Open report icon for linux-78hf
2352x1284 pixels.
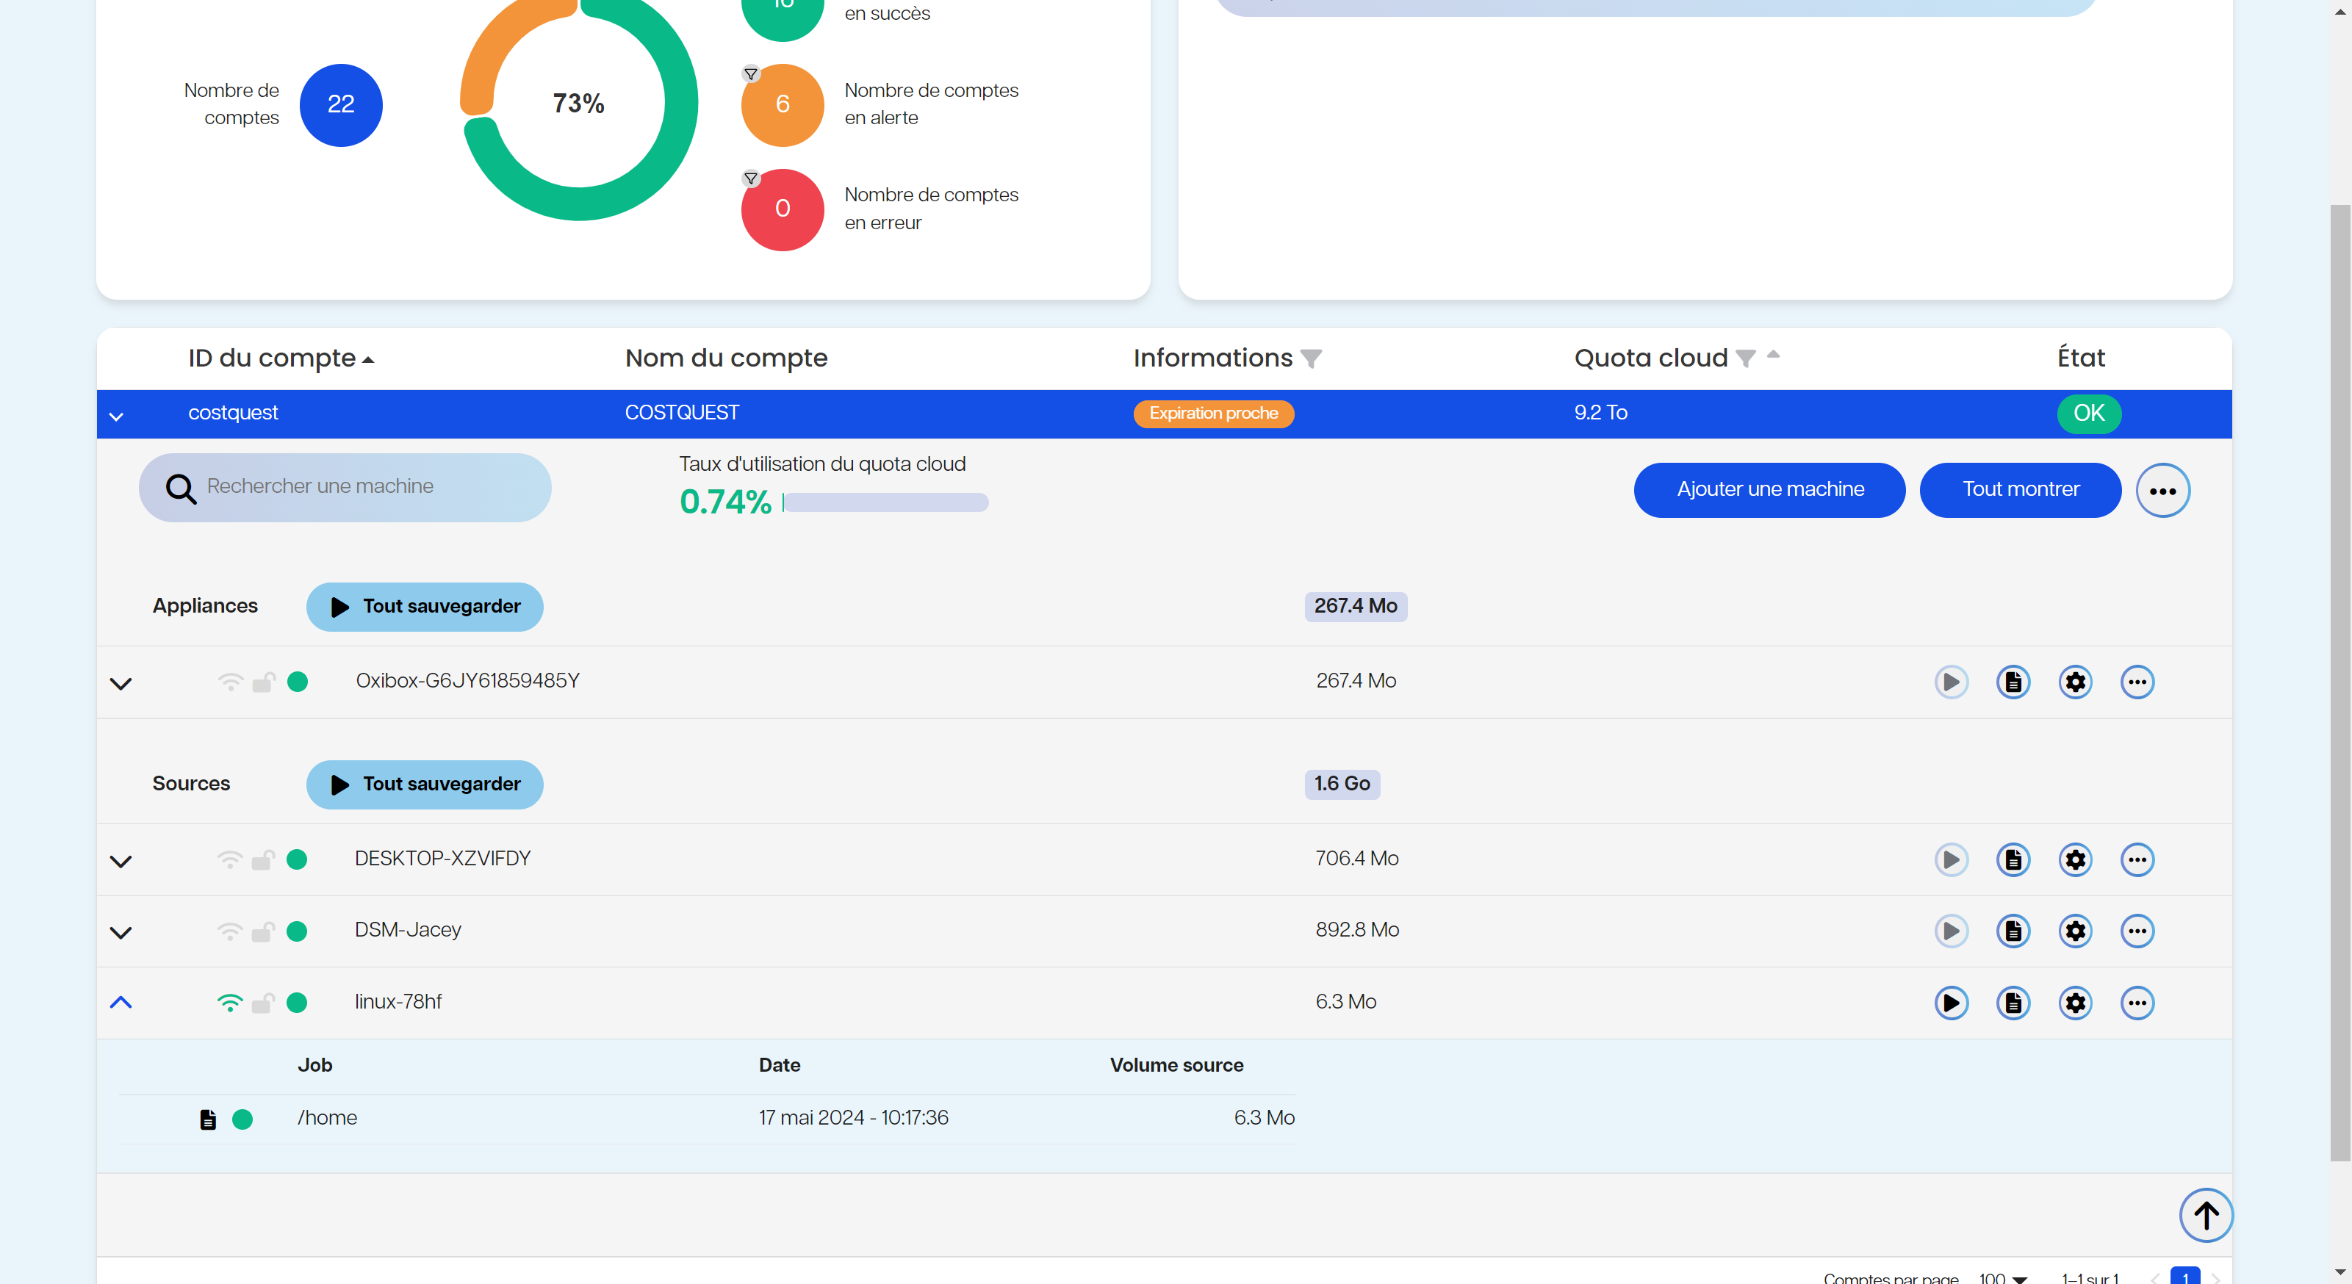(x=2013, y=1003)
